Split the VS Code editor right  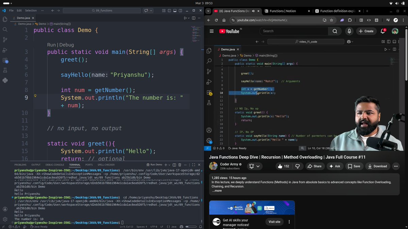click(x=193, y=18)
